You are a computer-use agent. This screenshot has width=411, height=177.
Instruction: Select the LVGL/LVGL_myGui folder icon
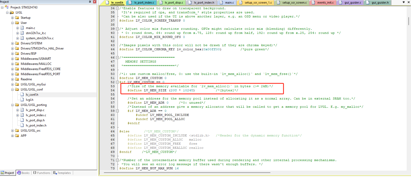click(x=17, y=84)
